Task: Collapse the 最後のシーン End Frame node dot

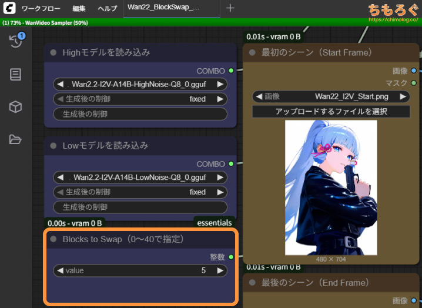Action: (x=252, y=283)
